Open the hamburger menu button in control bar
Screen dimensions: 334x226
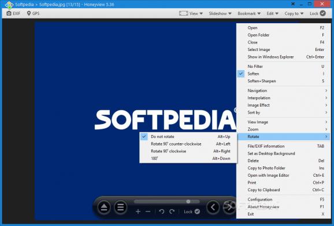120,207
